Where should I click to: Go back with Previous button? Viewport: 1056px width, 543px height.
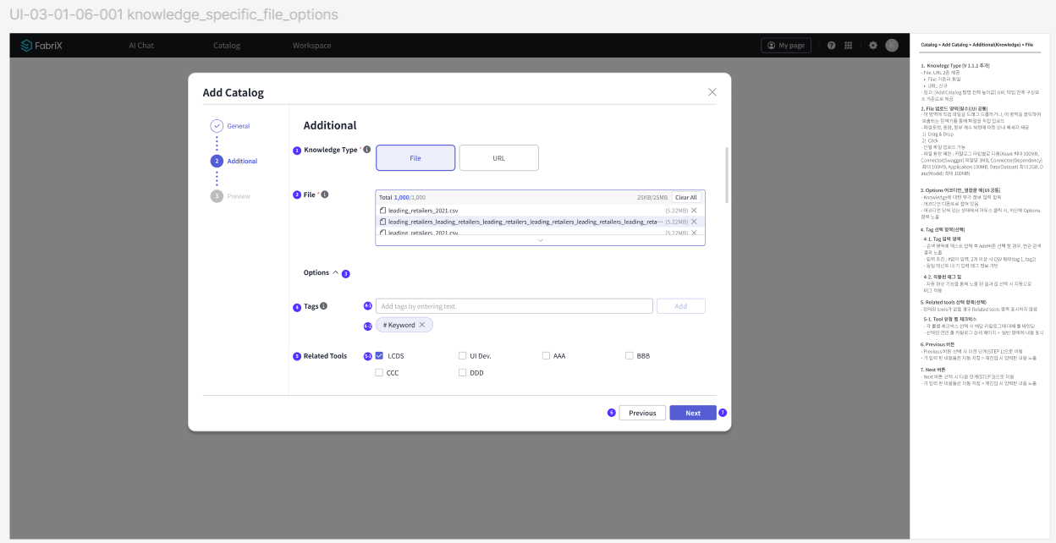click(642, 413)
